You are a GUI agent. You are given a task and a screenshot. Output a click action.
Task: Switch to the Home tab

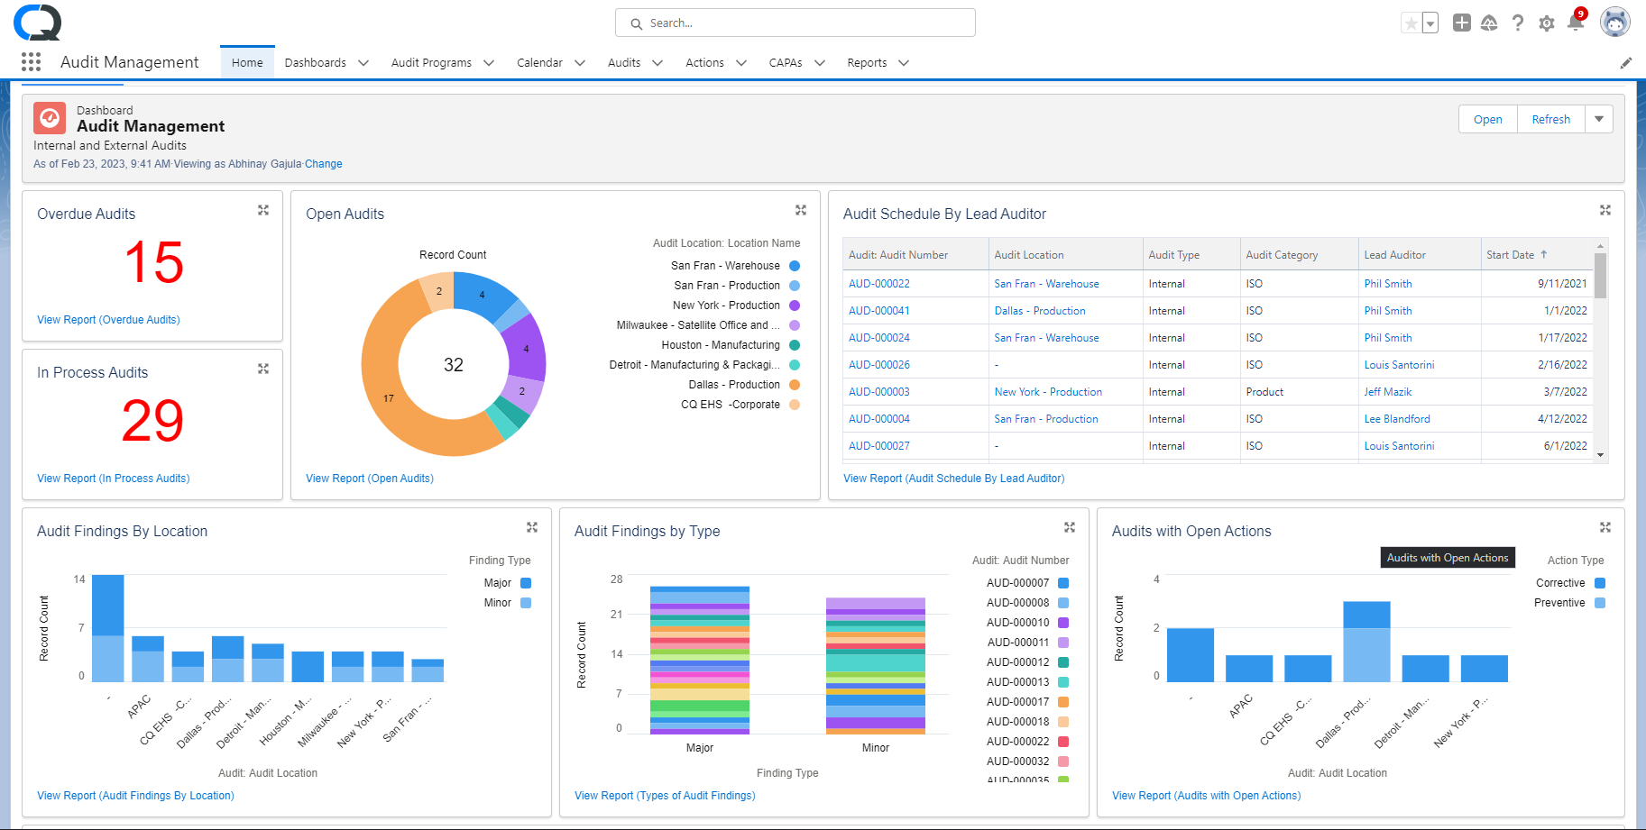(247, 62)
